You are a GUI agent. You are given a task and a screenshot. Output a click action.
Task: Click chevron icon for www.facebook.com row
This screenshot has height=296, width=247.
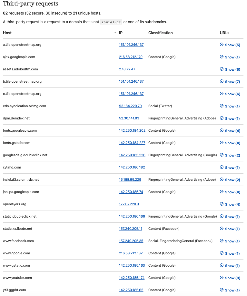222,241
